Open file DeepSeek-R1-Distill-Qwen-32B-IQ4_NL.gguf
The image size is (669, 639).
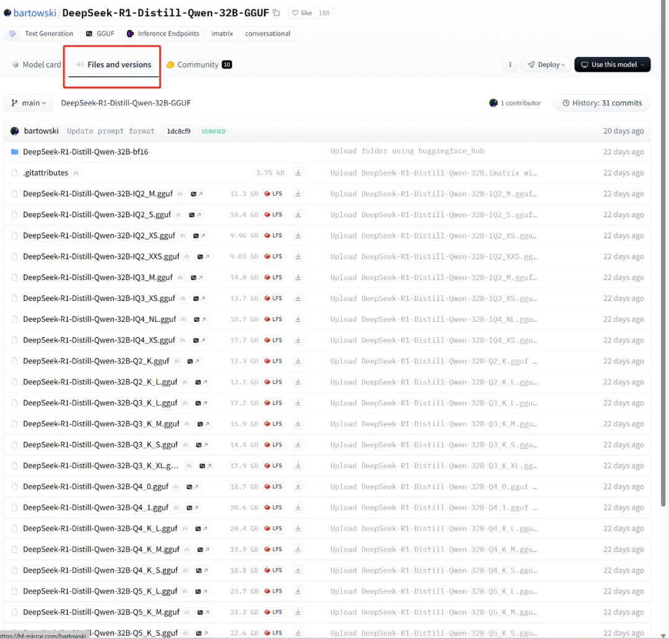coord(99,319)
